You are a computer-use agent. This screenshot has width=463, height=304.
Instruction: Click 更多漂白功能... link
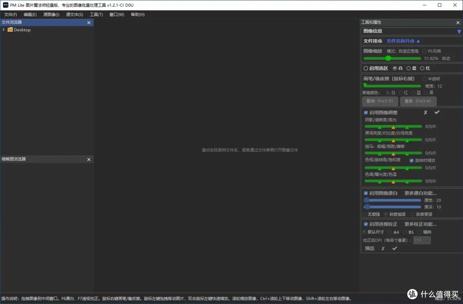tap(420, 193)
